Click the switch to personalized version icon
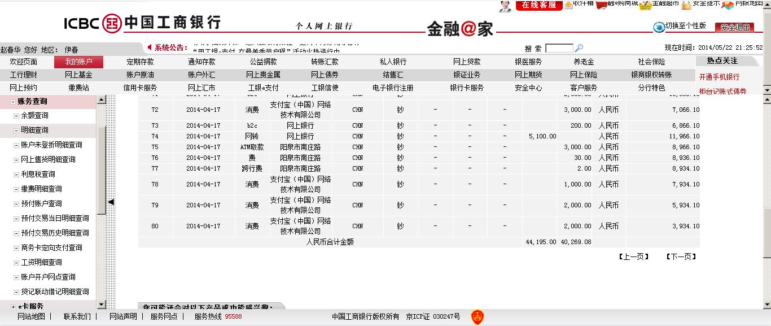Screen dimensions: 771x326 pyautogui.click(x=659, y=27)
